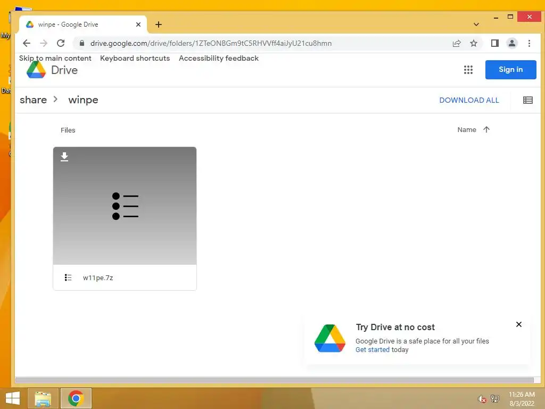The width and height of the screenshot is (545, 409).
Task: Click the horizontal scrollbar
Action: (x=274, y=380)
